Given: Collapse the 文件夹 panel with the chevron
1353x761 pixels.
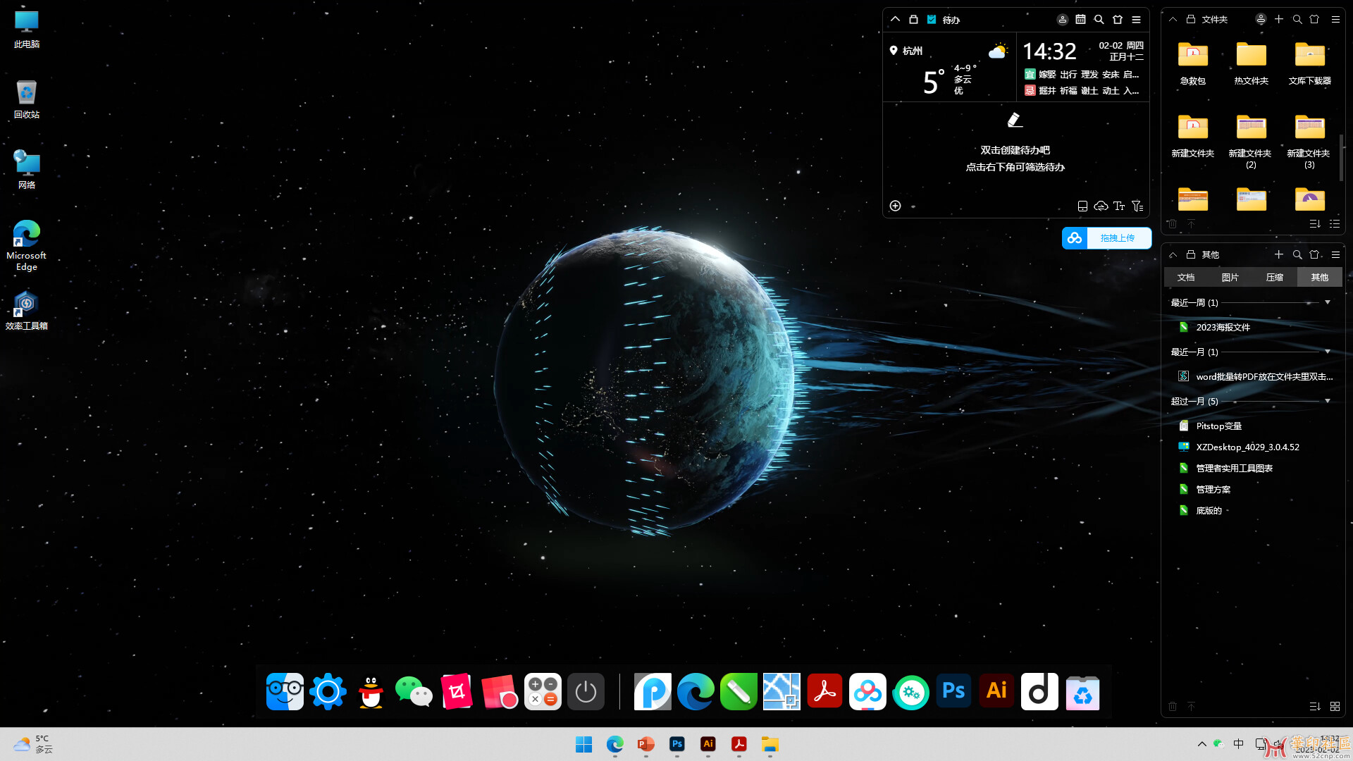Looking at the screenshot, I should click(x=1173, y=19).
